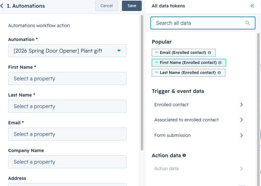
Task: Open info icon on Last Name token
Action: tap(219, 73)
